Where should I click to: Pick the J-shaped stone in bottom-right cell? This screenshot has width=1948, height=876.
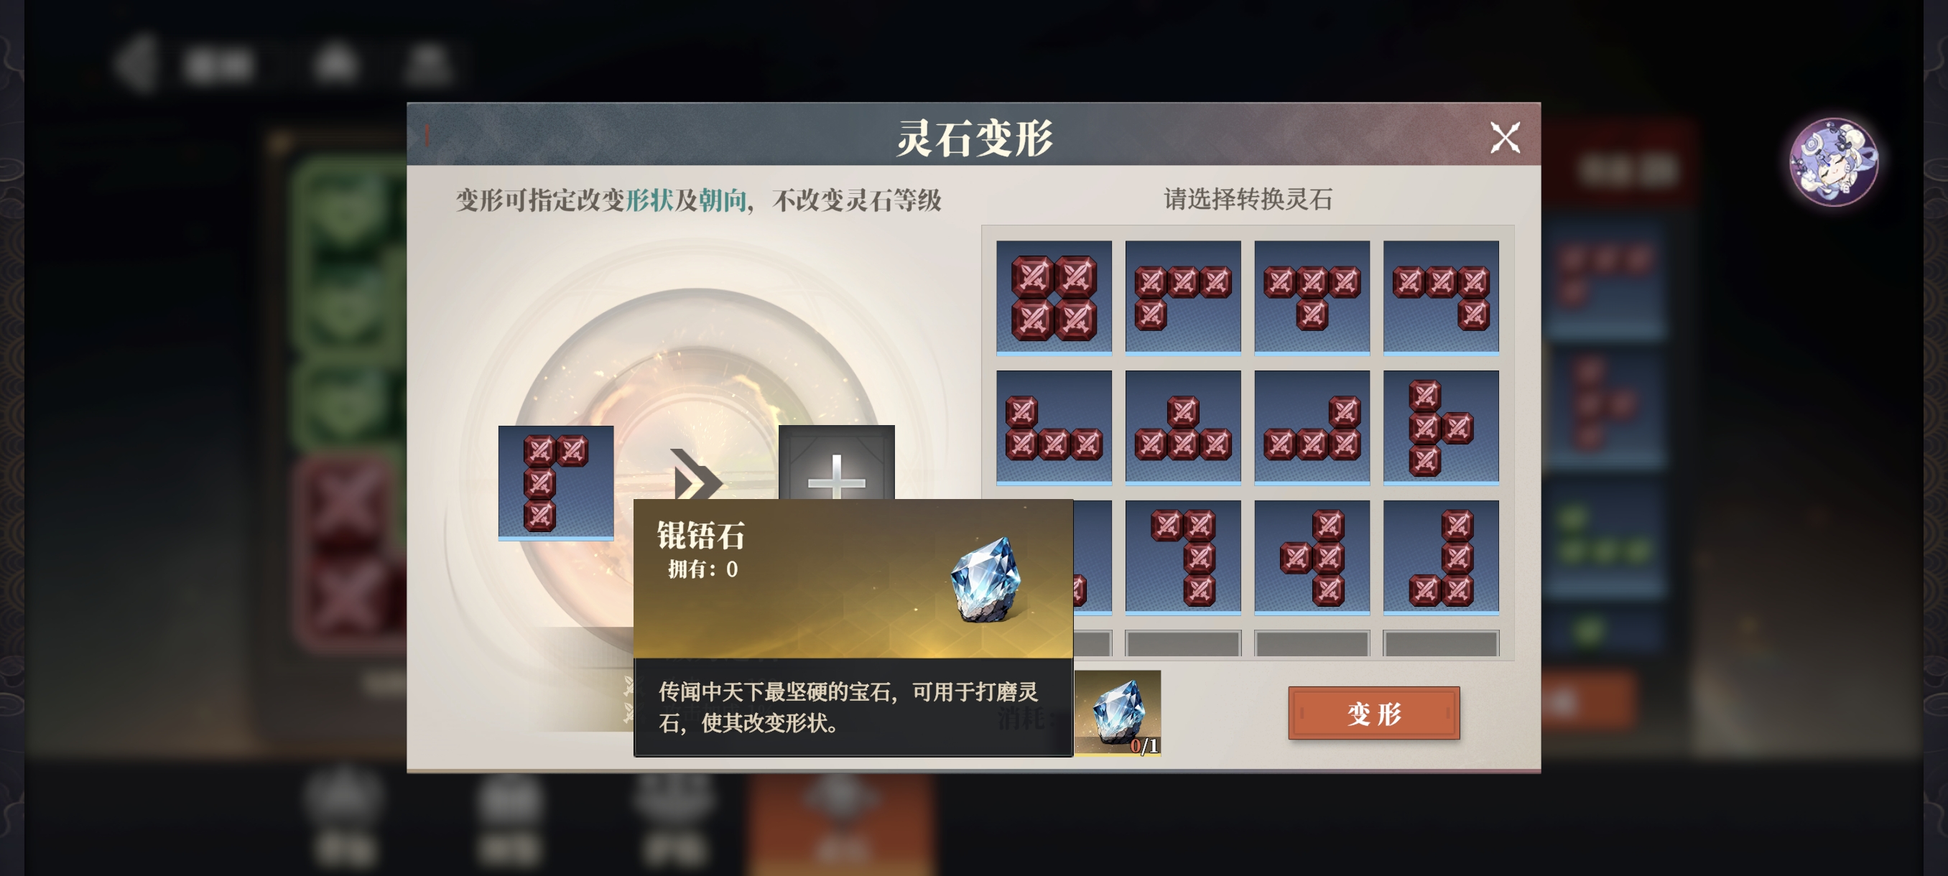(x=1441, y=556)
